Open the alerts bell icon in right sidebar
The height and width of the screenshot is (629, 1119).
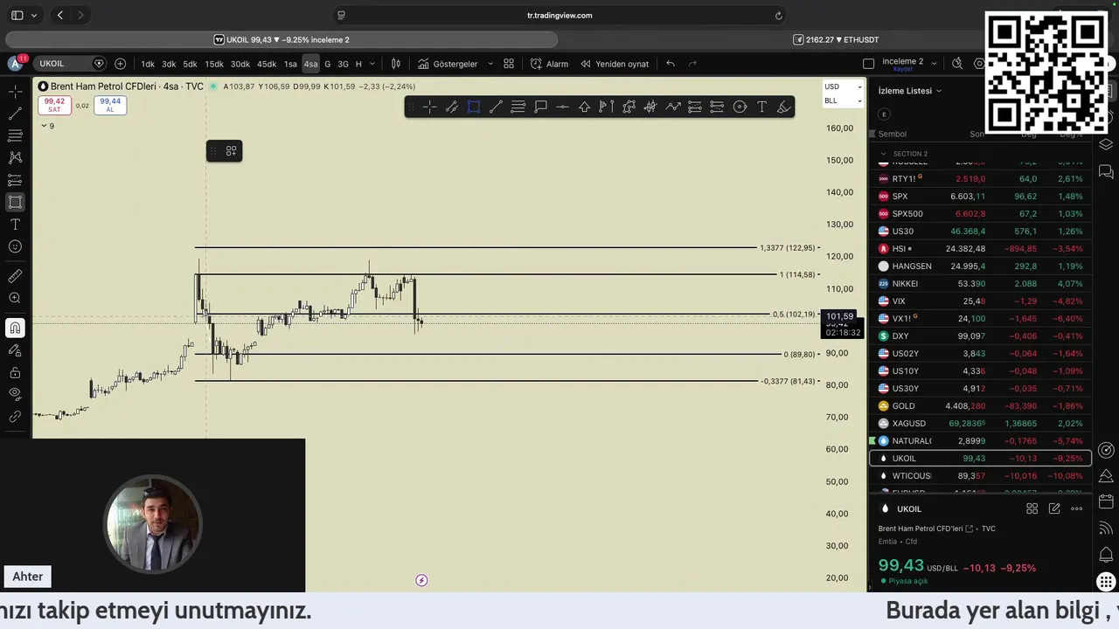point(1106,554)
